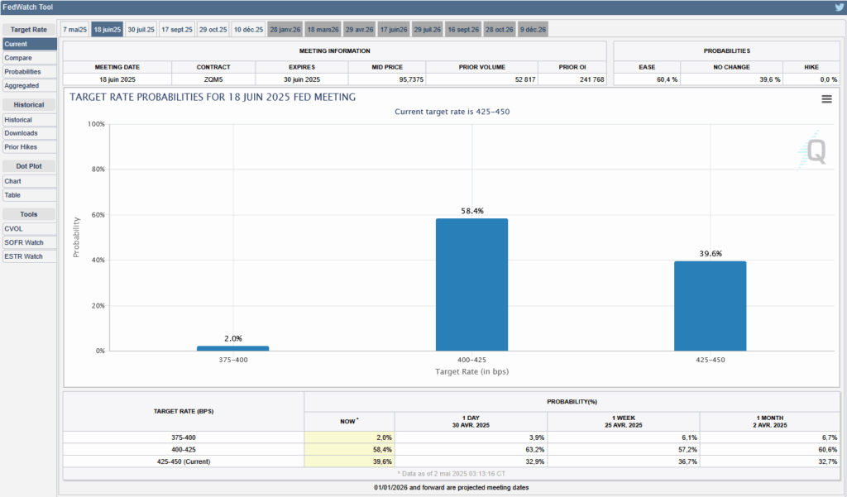The height and width of the screenshot is (497, 847).
Task: Open the Probabilities sidebar item
Action: click(29, 72)
